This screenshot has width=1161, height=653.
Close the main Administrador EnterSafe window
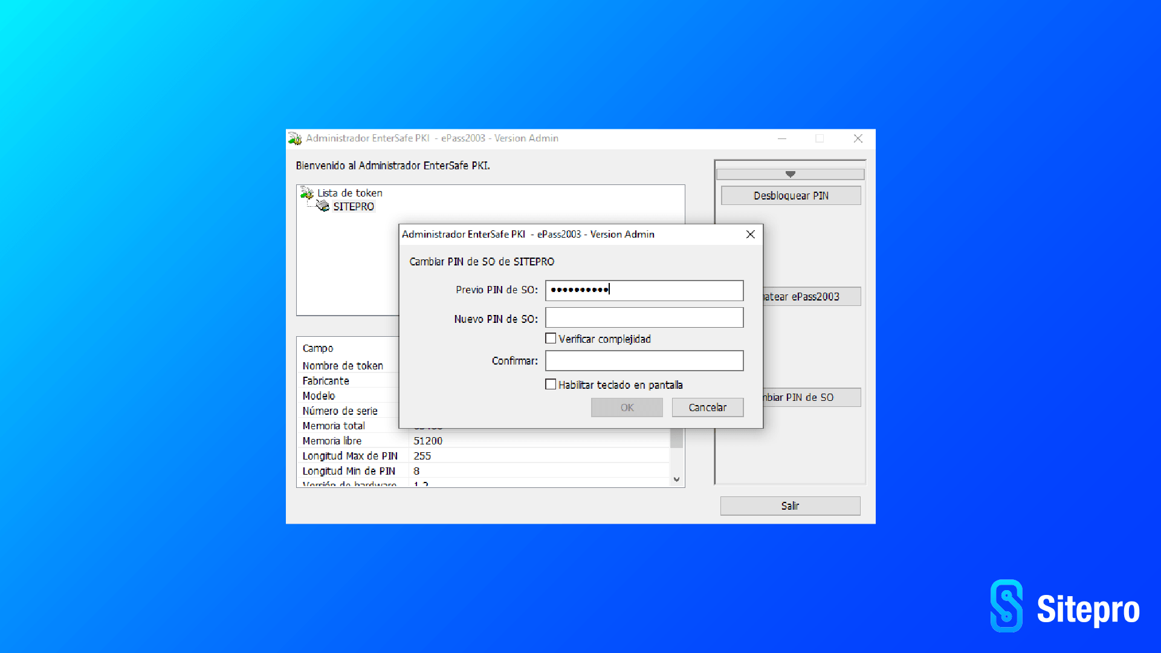(858, 138)
